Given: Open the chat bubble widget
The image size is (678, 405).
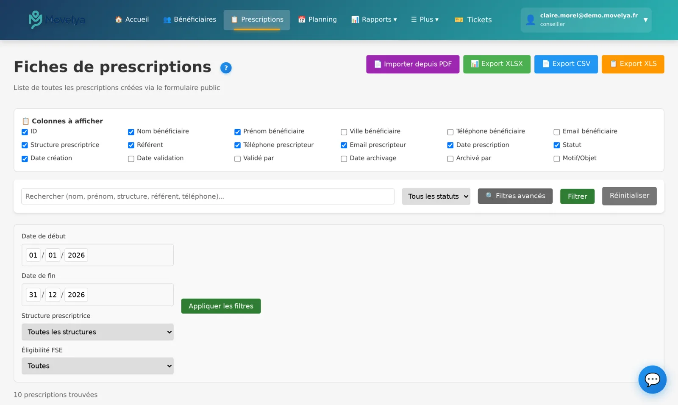Looking at the screenshot, I should coord(652,379).
